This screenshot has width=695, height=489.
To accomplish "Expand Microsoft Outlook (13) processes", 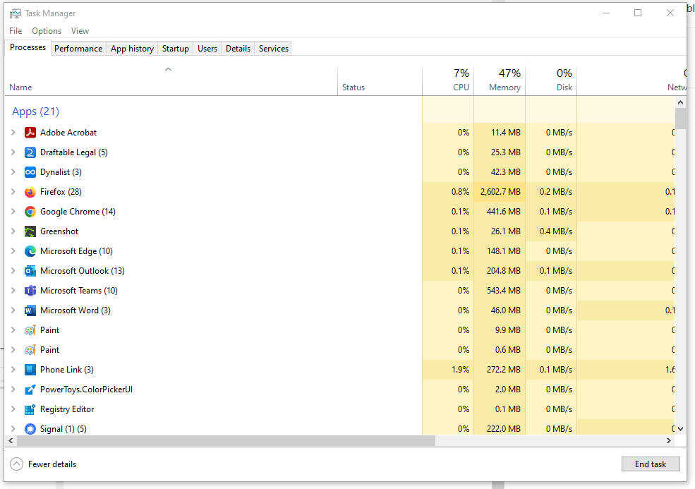I will click(13, 271).
